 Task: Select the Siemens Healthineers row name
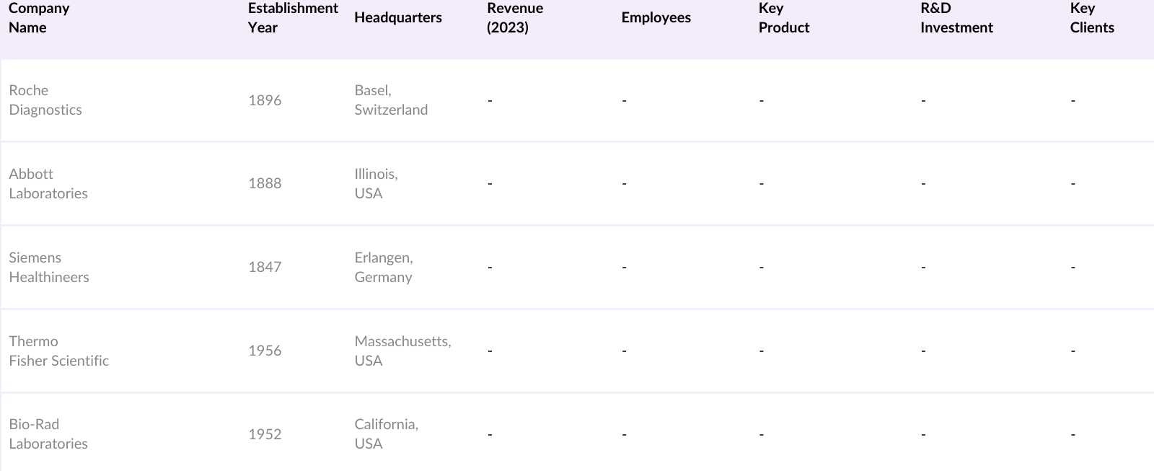[x=49, y=268]
